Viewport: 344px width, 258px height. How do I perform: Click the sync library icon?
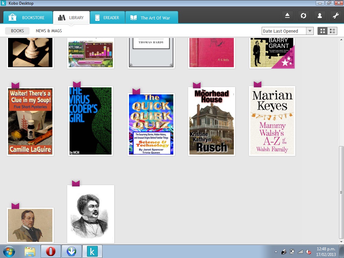point(303,15)
